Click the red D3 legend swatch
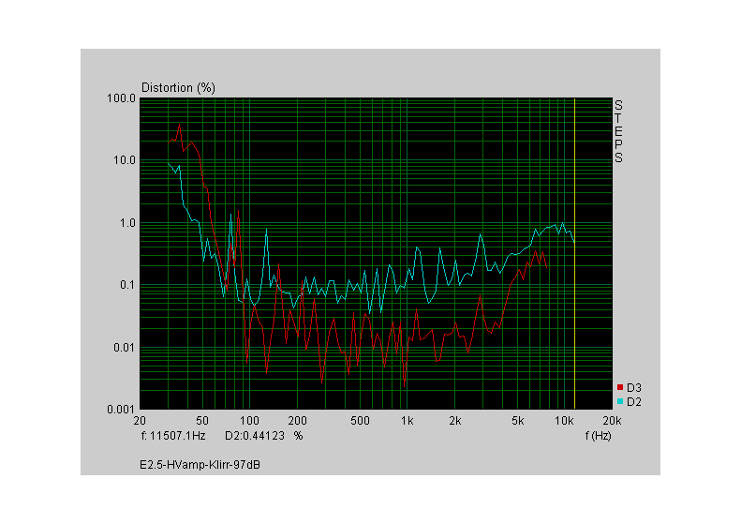The width and height of the screenshot is (741, 524). [x=620, y=387]
